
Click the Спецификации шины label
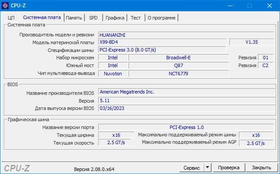71,50
